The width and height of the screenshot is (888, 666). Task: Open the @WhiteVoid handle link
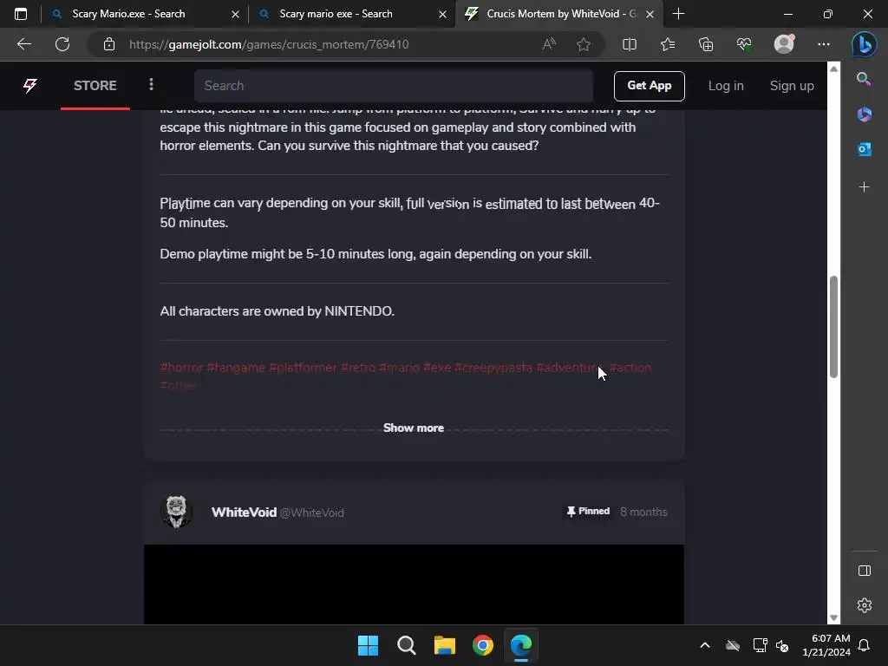[x=312, y=513]
